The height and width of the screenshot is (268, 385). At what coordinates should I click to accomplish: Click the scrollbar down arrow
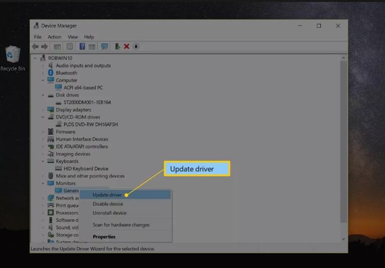pos(344,239)
